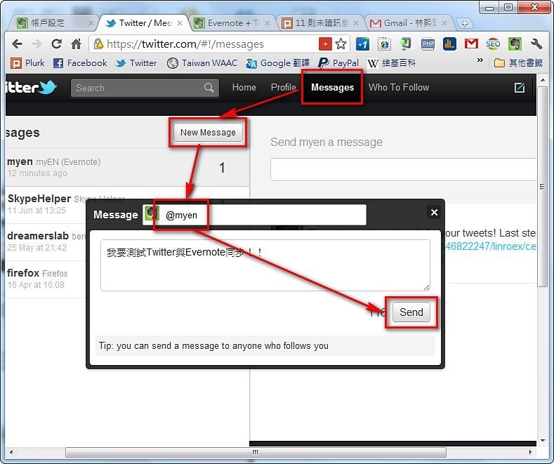
Task: Open the Twitter bookmark
Action: coord(136,63)
